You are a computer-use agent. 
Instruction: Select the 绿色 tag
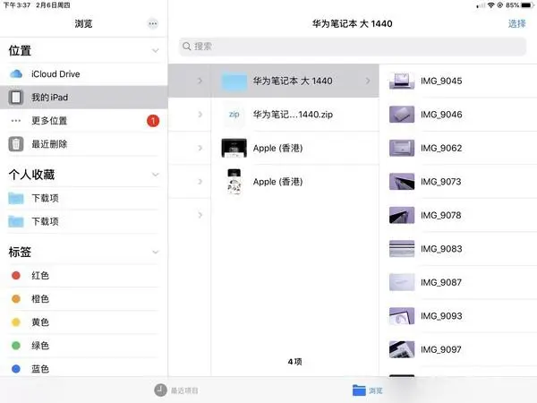point(84,346)
